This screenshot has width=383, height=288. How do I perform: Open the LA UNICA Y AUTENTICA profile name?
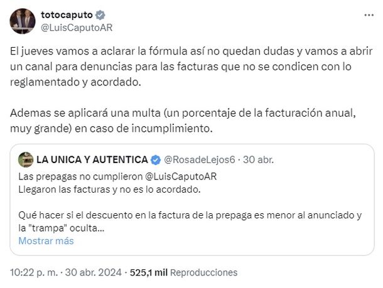click(92, 159)
